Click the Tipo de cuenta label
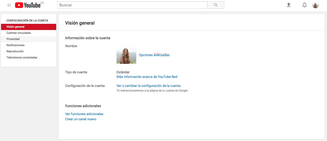This screenshot has width=327, height=141. click(x=76, y=72)
